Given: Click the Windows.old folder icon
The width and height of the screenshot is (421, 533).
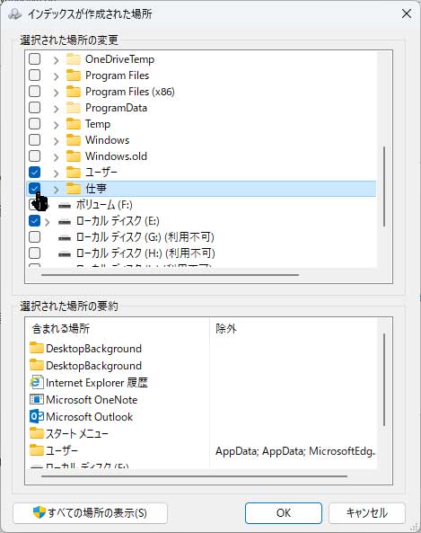Looking at the screenshot, I should pyautogui.click(x=74, y=156).
